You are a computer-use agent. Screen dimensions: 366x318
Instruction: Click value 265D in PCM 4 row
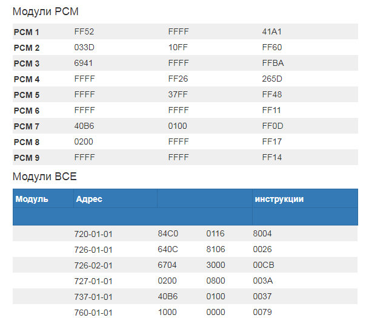click(x=273, y=79)
